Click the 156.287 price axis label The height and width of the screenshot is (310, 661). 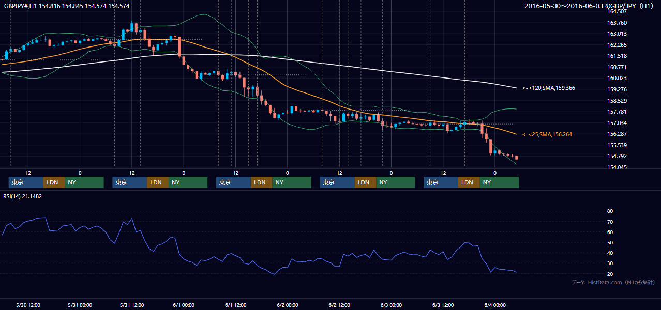click(617, 134)
